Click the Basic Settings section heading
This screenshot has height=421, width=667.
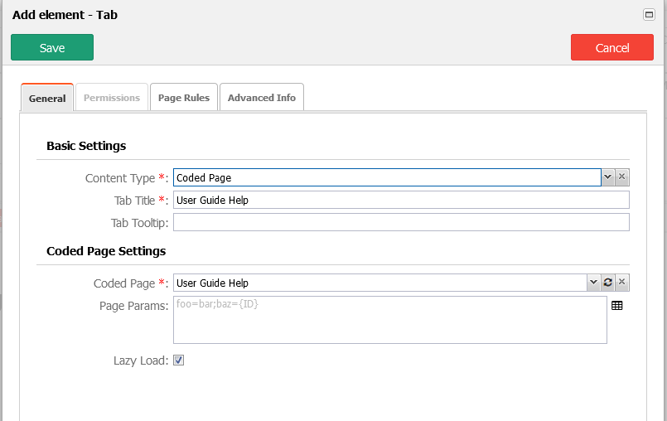click(x=86, y=146)
